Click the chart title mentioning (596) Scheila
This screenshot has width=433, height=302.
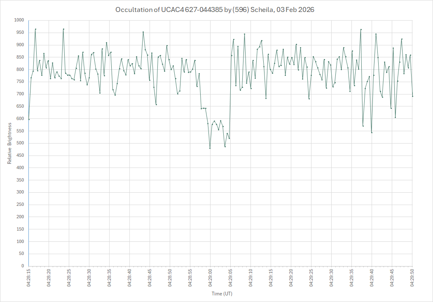pos(215,10)
